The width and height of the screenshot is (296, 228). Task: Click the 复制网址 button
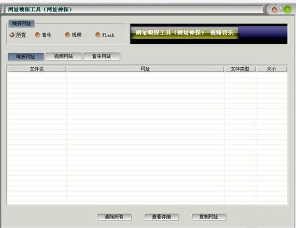click(x=209, y=217)
